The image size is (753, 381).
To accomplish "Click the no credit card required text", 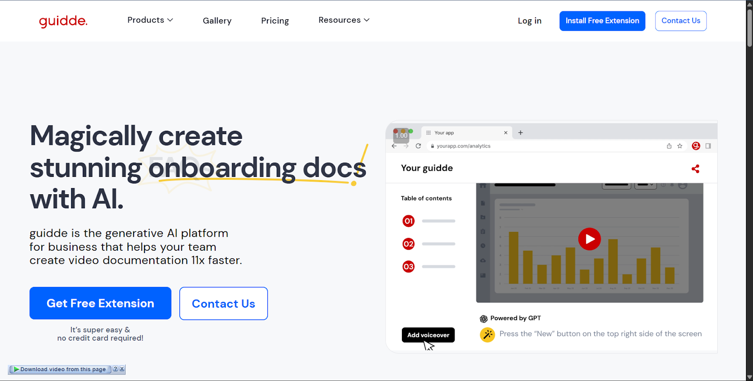I will coord(100,338).
